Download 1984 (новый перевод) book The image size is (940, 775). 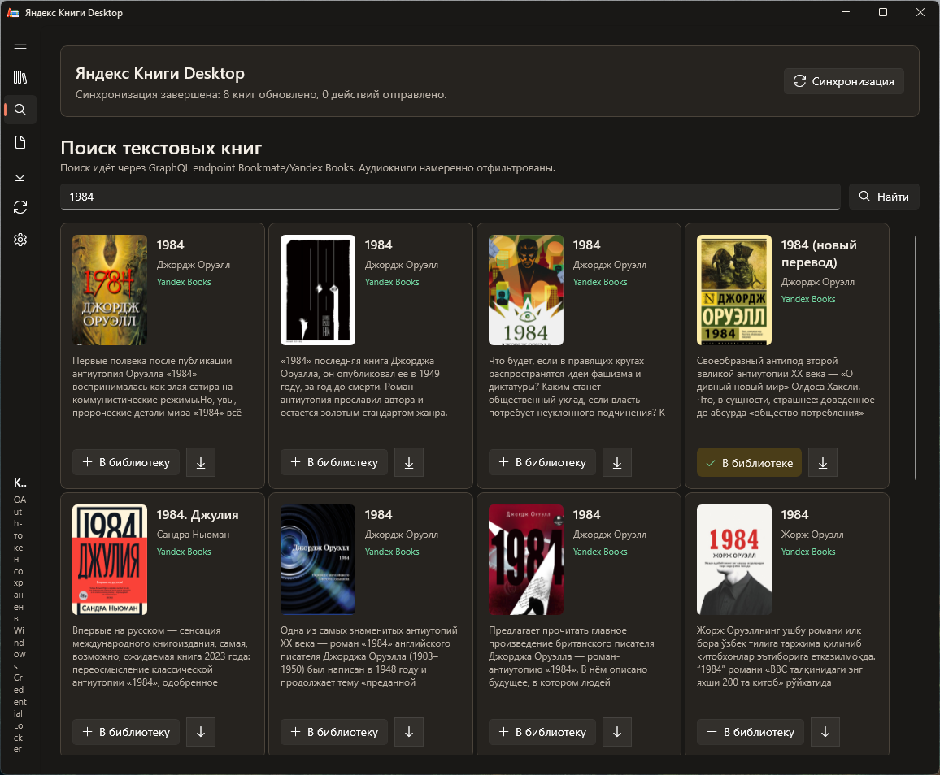(823, 462)
